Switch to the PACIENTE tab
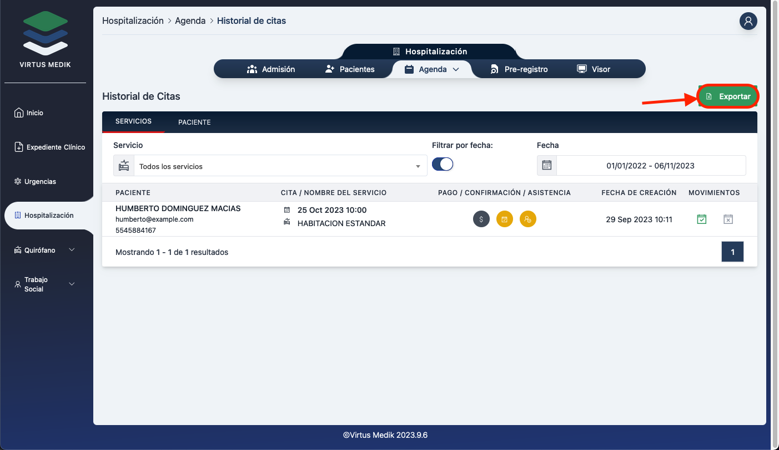The width and height of the screenshot is (779, 450). point(194,122)
